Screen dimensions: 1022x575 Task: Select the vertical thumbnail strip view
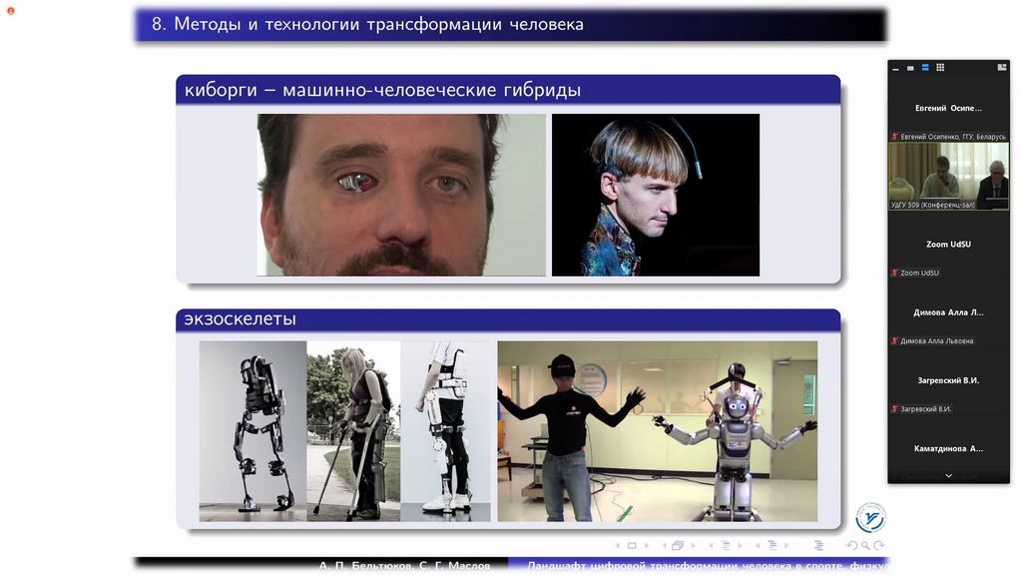925,68
